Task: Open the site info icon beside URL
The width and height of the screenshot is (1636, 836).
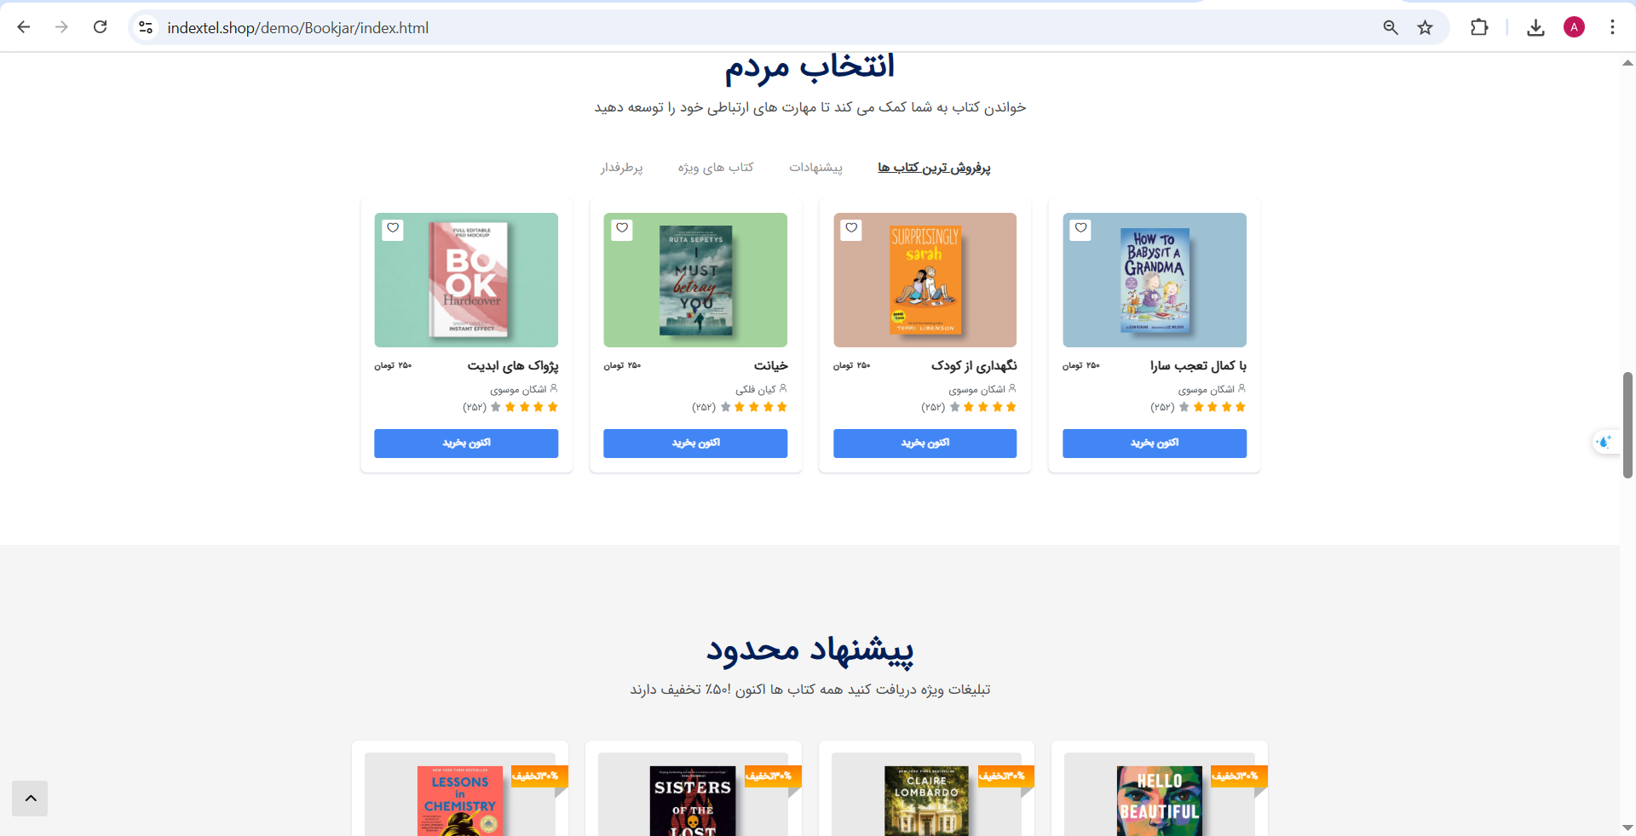Action: click(146, 27)
